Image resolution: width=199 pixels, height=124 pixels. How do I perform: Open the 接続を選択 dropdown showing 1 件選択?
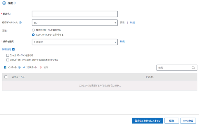tap(75, 42)
